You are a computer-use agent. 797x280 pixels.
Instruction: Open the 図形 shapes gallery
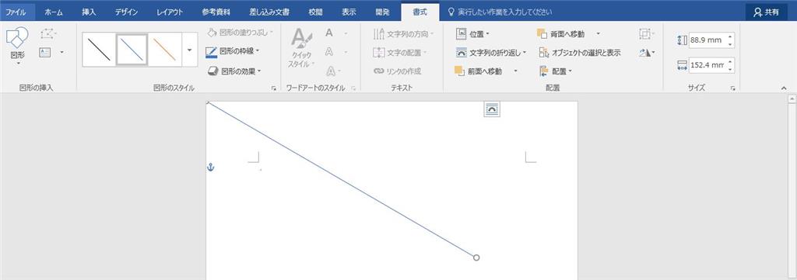pyautogui.click(x=17, y=46)
